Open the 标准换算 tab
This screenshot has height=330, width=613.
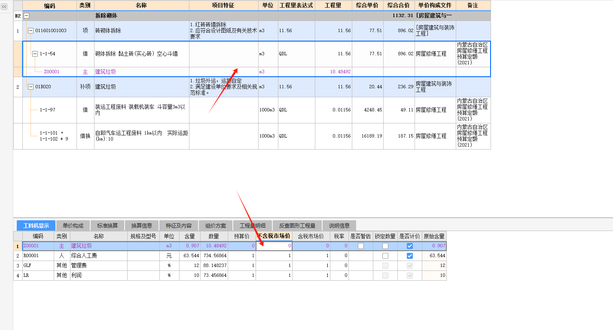pos(107,225)
